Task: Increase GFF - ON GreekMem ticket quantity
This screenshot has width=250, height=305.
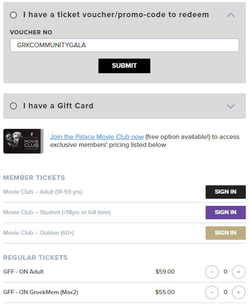Action: [x=239, y=292]
